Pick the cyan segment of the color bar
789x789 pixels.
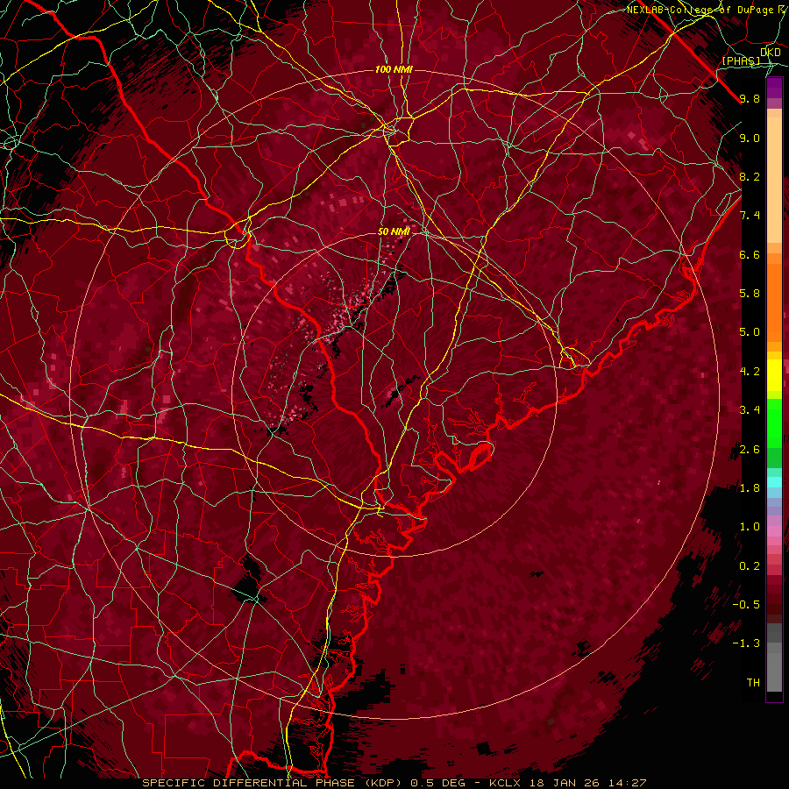[x=774, y=482]
